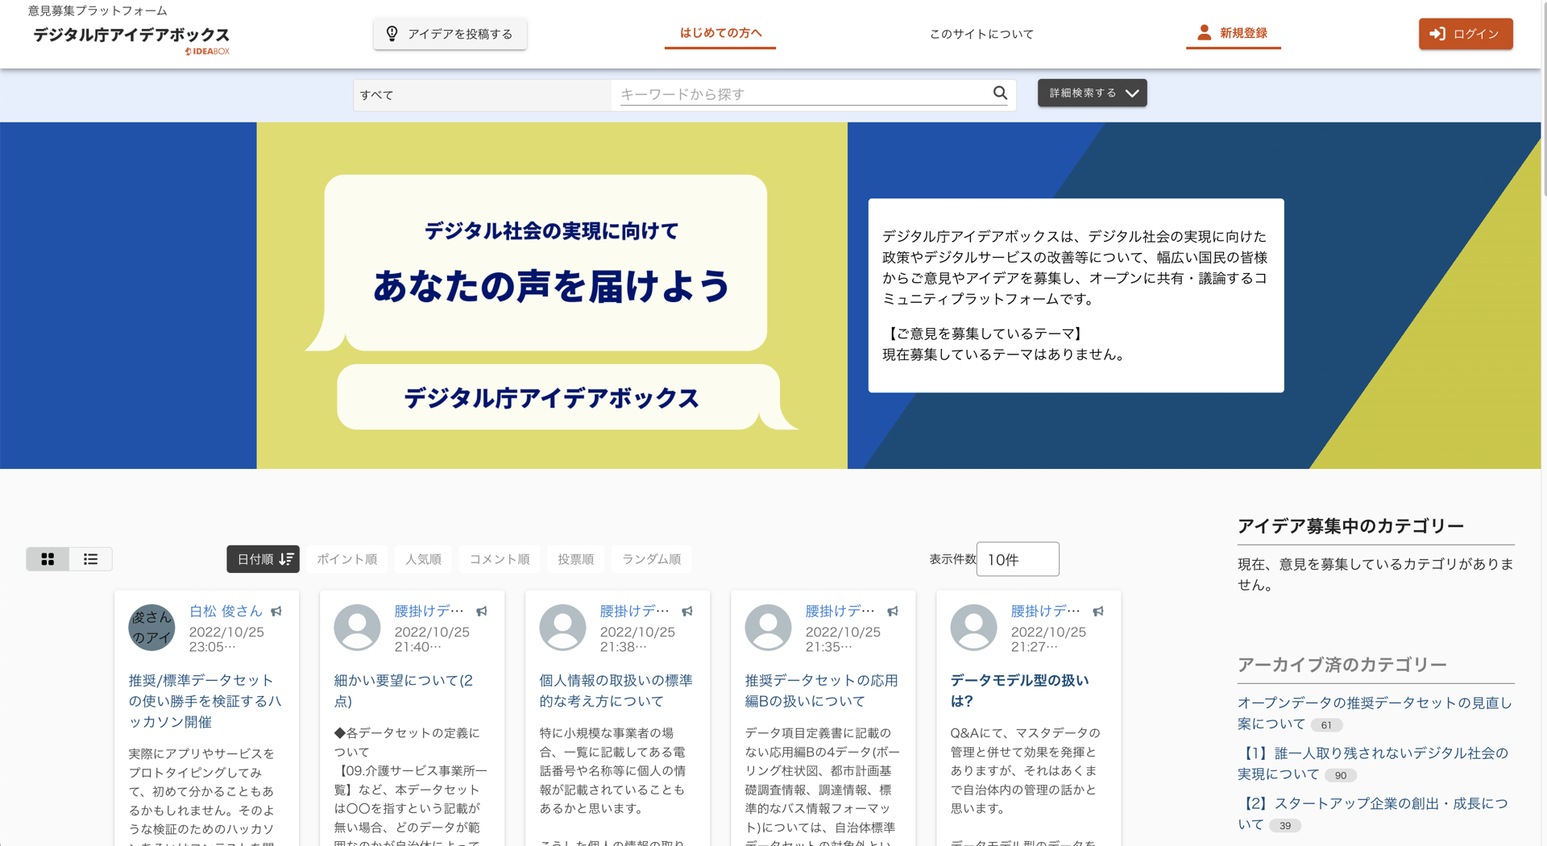Switch to list view

pos(91,558)
